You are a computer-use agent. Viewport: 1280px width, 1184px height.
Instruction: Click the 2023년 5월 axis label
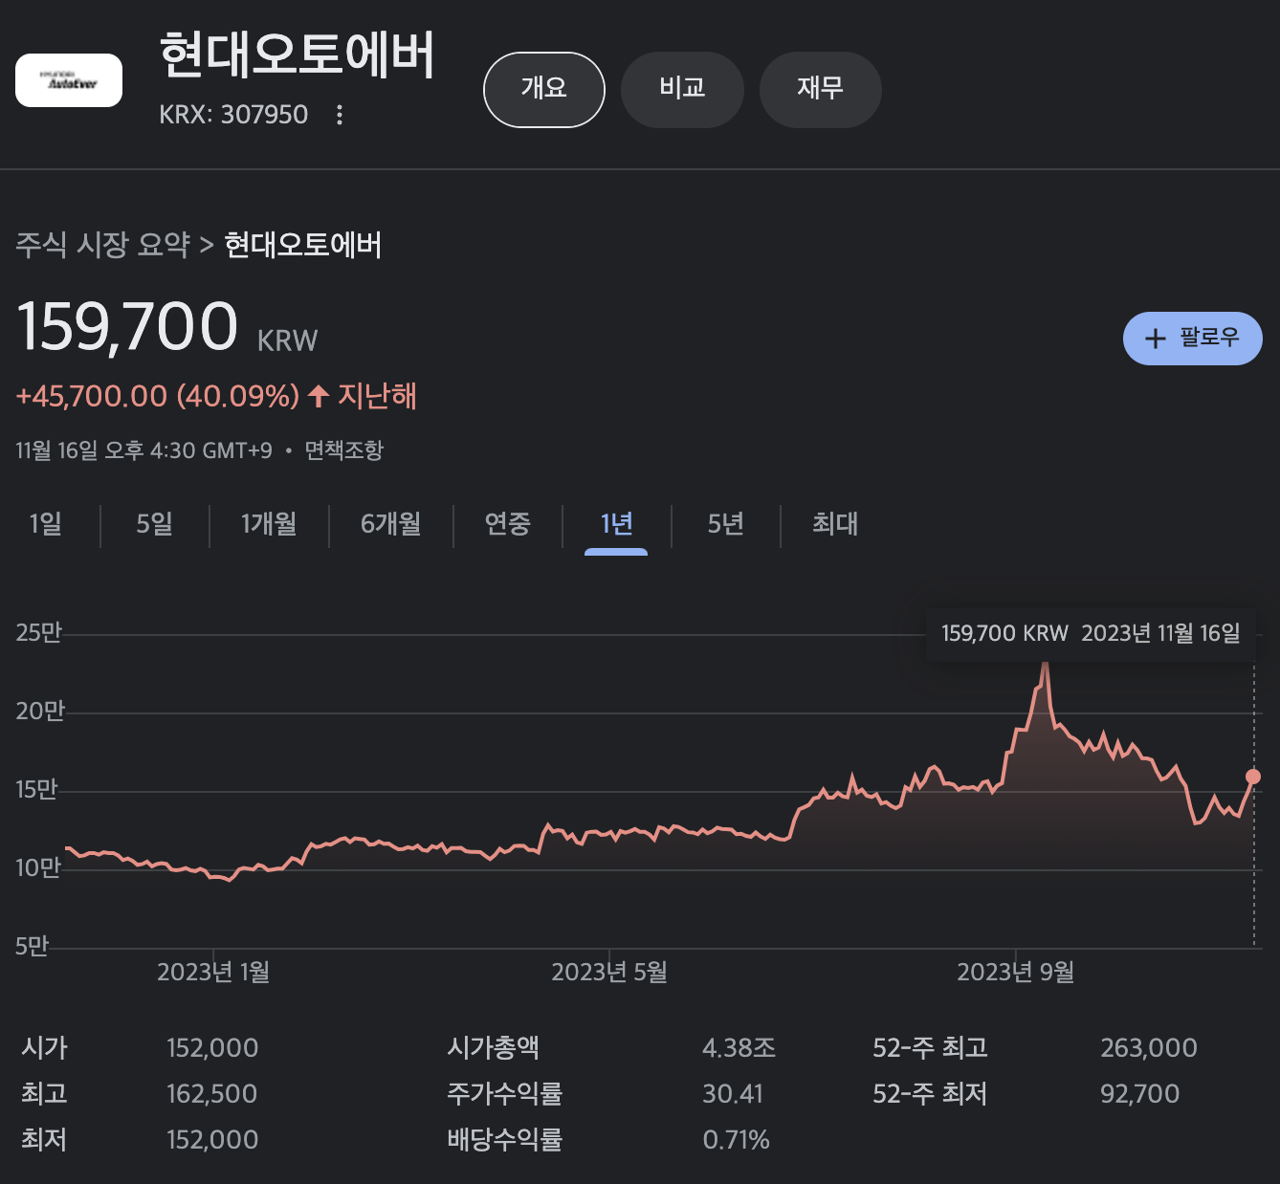[609, 973]
